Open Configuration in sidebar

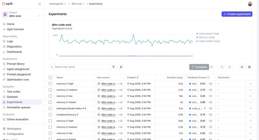(21, 134)
